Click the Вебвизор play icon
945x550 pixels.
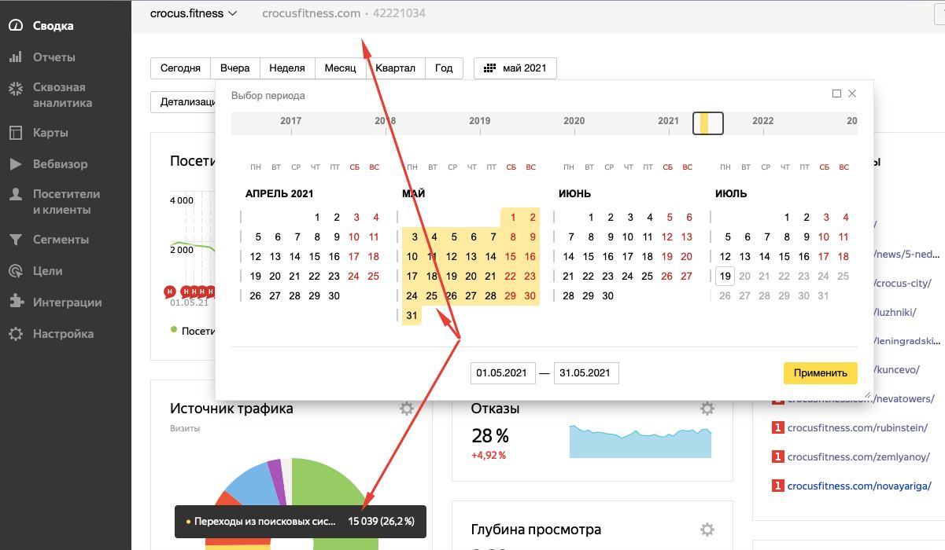click(16, 164)
